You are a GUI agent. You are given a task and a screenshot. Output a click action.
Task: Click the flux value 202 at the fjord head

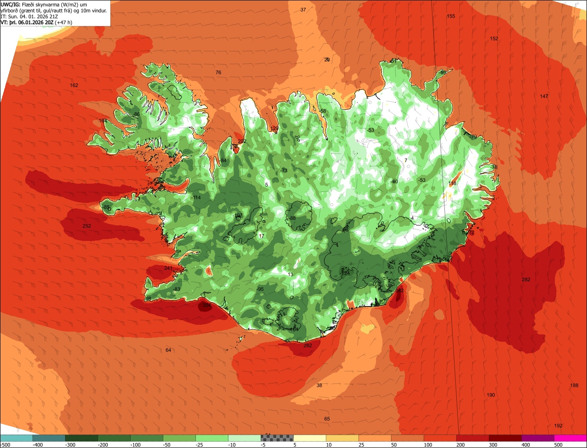point(242,141)
